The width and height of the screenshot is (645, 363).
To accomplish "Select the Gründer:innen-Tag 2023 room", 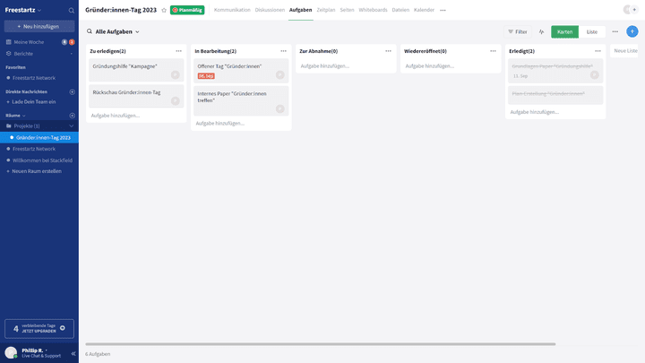I will pyautogui.click(x=39, y=137).
